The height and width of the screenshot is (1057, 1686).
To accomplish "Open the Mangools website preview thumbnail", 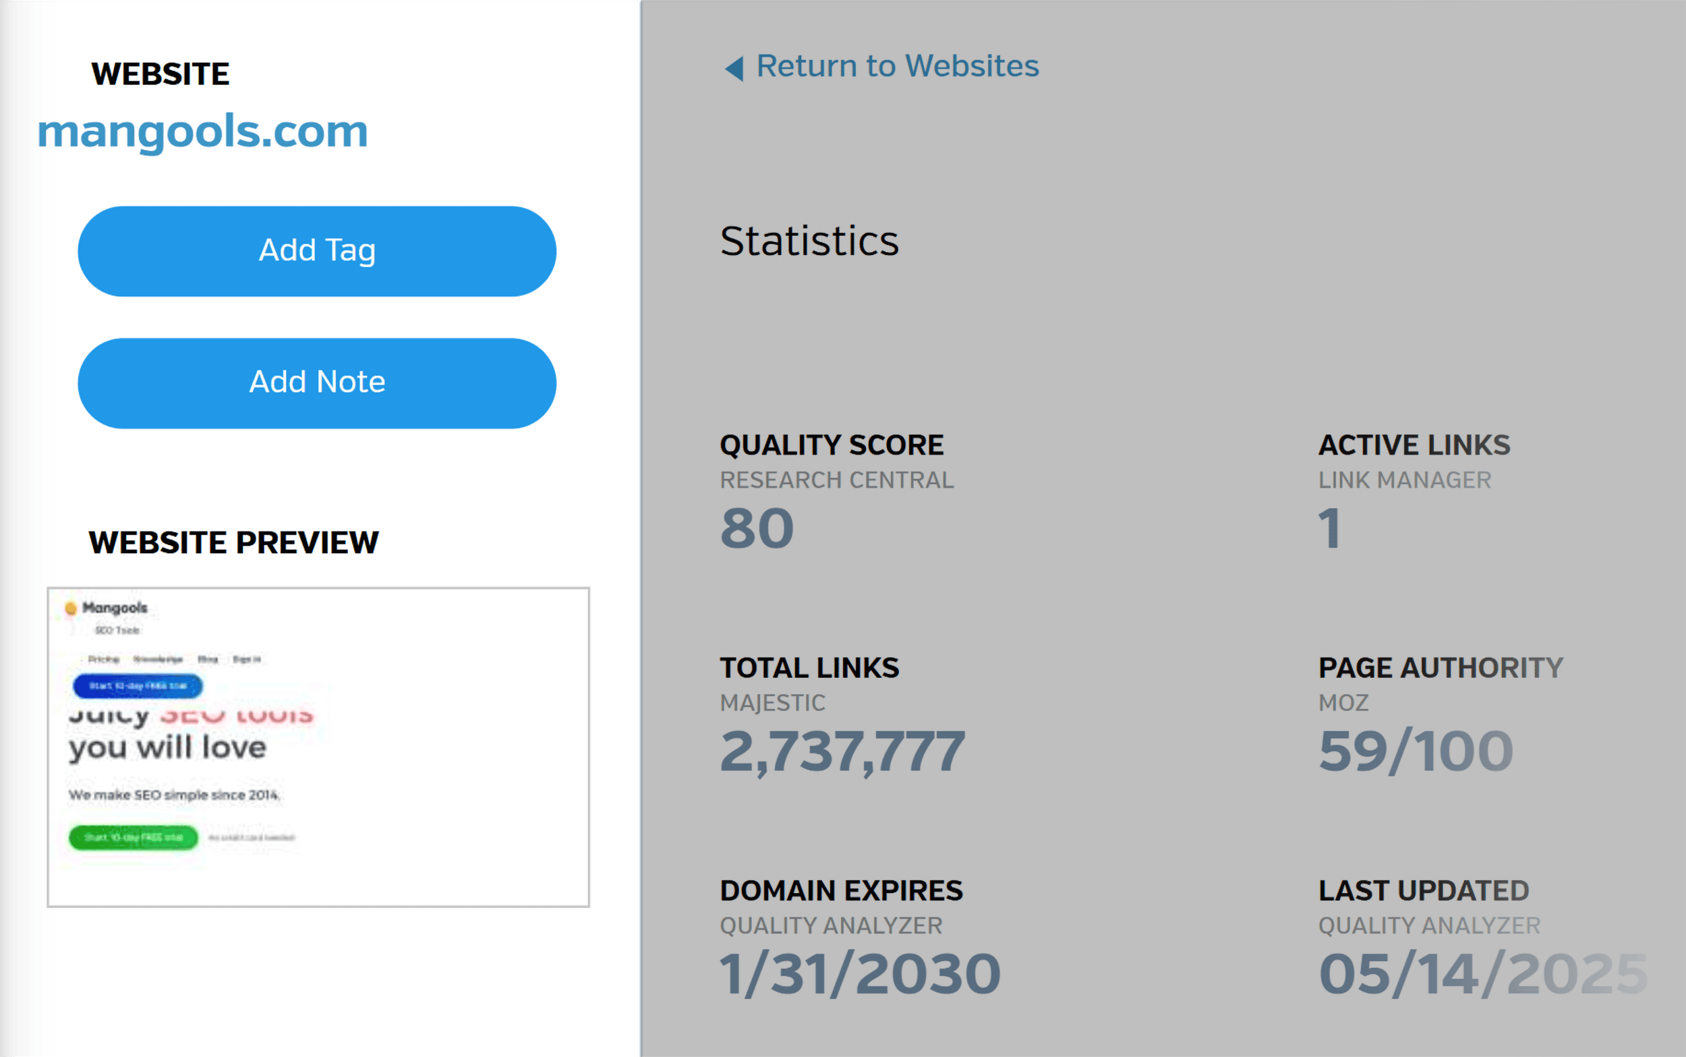I will 318,747.
